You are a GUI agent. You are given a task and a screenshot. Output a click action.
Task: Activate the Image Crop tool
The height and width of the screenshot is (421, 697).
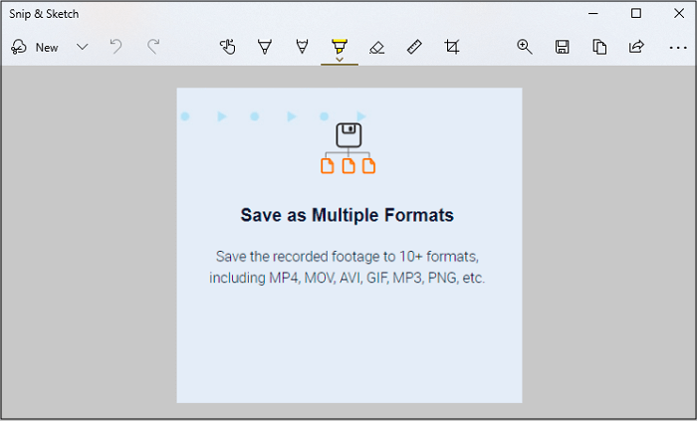click(x=452, y=47)
